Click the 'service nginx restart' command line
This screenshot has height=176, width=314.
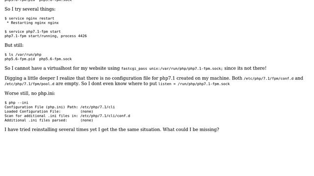pos(29,19)
